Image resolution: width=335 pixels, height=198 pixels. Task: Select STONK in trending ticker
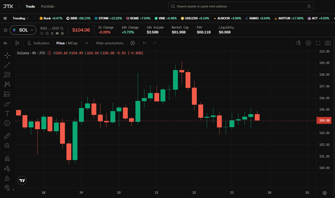(x=108, y=18)
